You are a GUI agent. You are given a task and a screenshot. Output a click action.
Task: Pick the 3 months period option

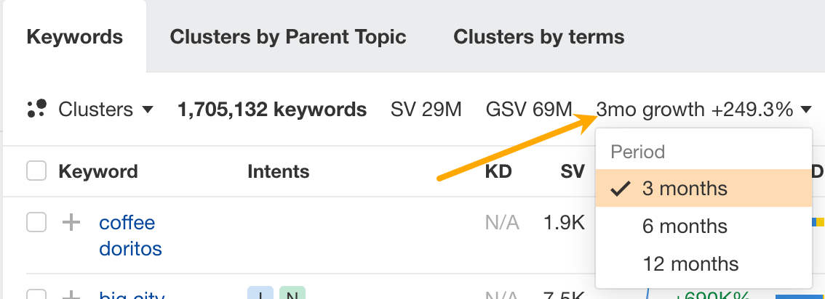point(685,189)
